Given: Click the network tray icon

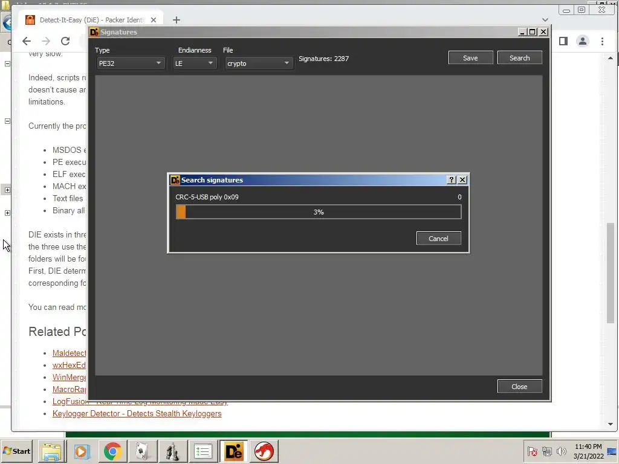Looking at the screenshot, I should (546, 451).
